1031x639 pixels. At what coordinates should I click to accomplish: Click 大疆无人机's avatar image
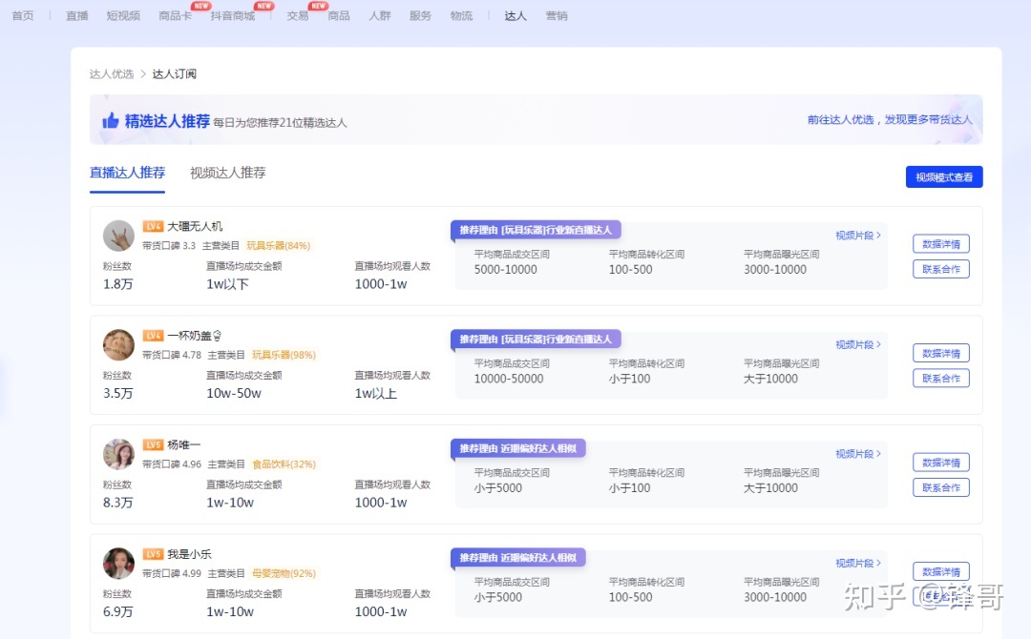(x=118, y=236)
